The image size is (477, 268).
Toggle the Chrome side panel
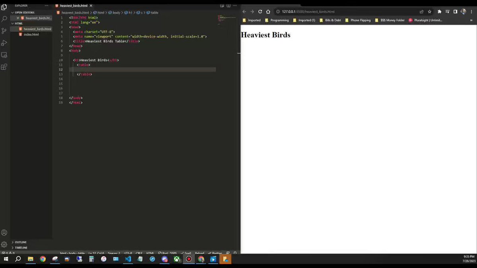coord(455,12)
